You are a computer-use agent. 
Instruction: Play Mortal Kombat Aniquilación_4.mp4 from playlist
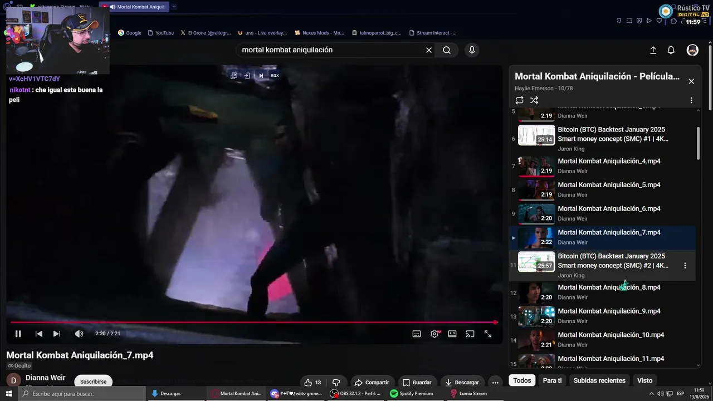coord(609,161)
